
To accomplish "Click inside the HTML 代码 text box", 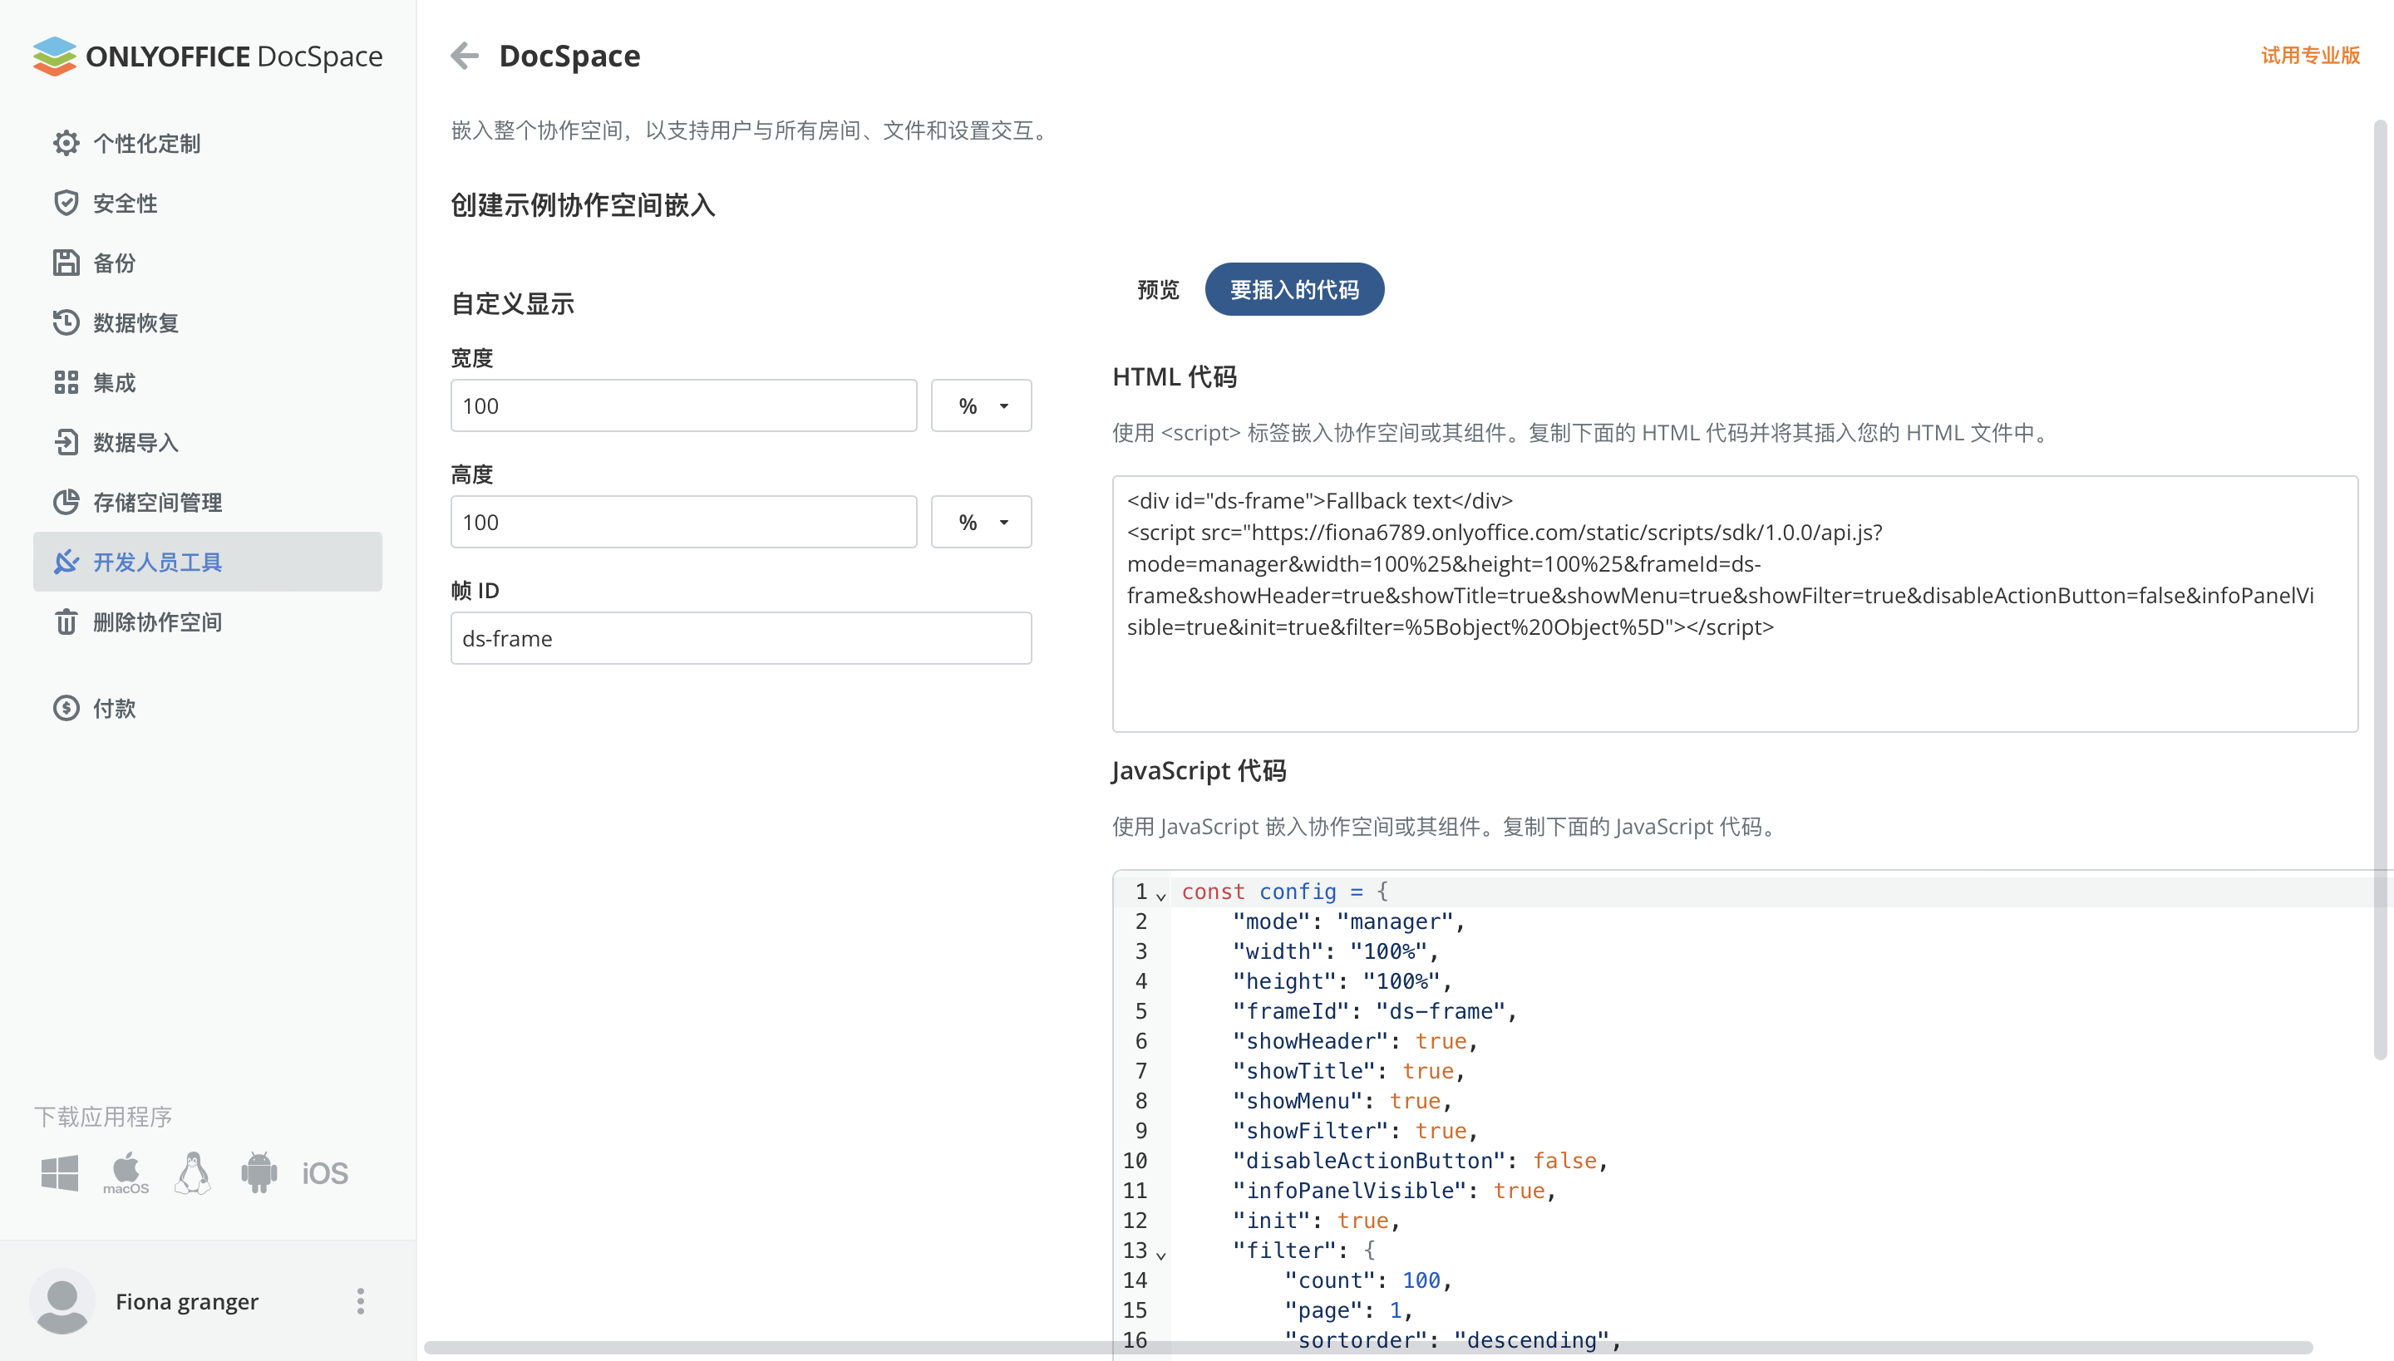I will coord(1735,604).
